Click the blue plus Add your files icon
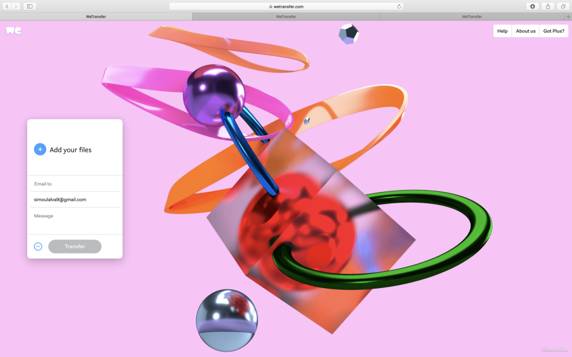 (40, 149)
